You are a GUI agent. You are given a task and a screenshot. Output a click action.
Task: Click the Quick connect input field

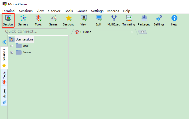tap(34, 31)
